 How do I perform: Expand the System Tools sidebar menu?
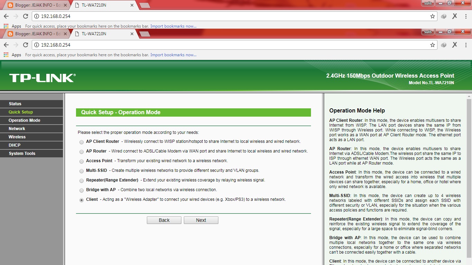pos(31,154)
